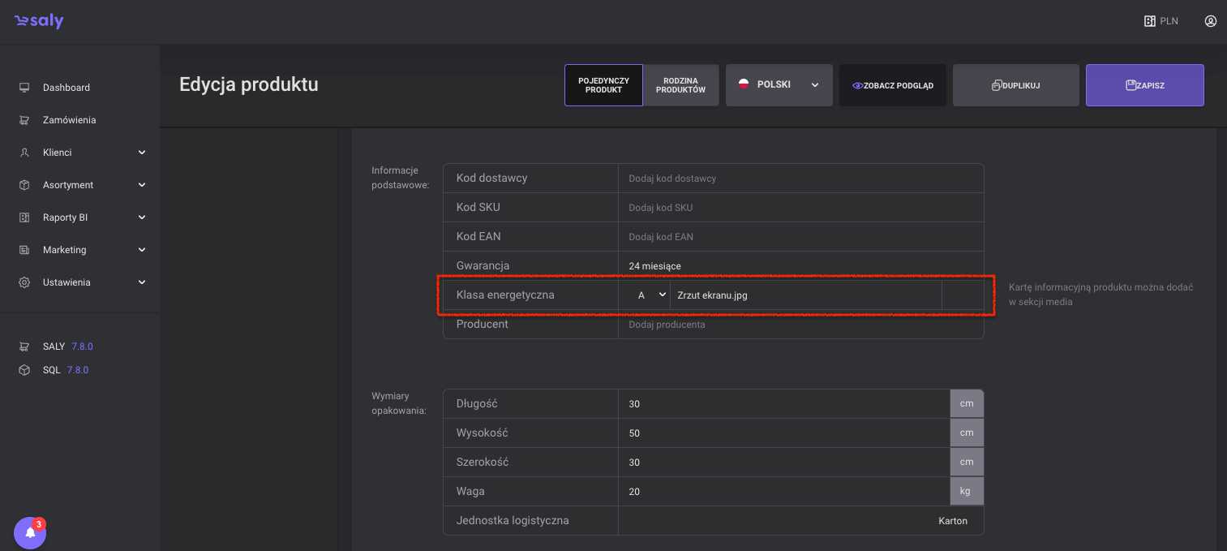Screen dimensions: 1227x551
Task: Click Zobacz podgląd preview button
Action: [892, 85]
